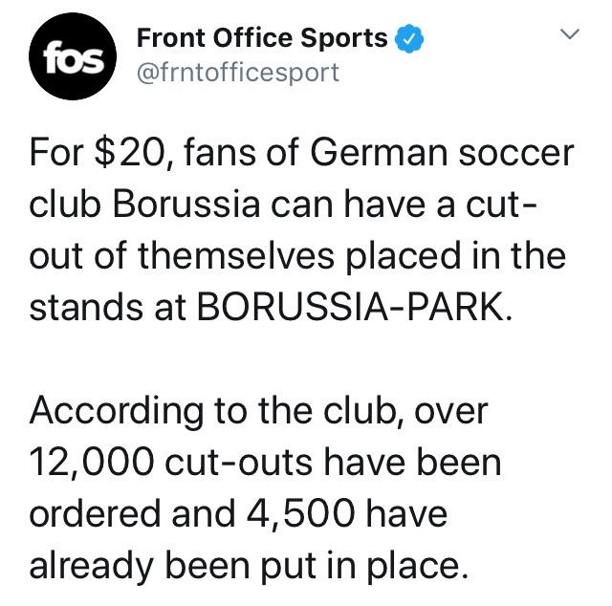Expand the tweet options chevron

coord(570,36)
